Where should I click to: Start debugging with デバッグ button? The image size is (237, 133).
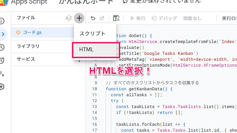click(x=164, y=18)
